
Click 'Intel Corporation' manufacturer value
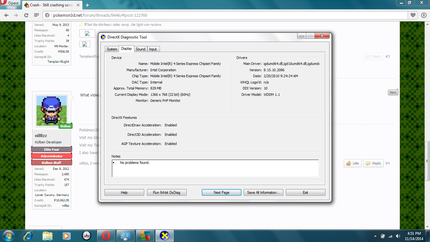[x=163, y=70]
